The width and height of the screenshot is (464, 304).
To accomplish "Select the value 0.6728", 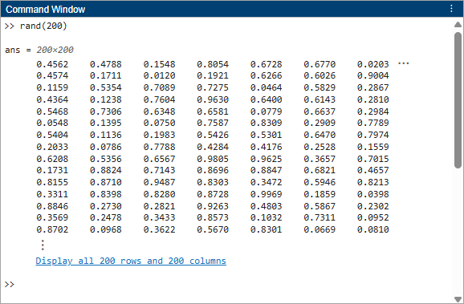I will [x=266, y=64].
